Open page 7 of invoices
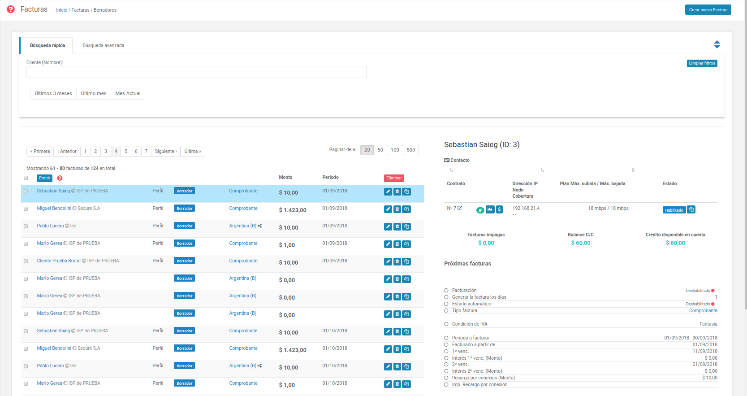This screenshot has height=396, width=747. (x=146, y=151)
